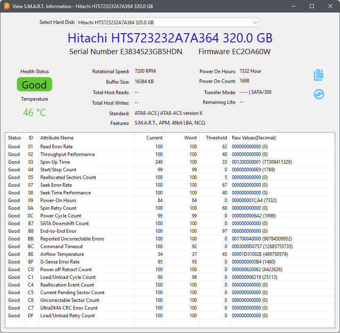Select the G-Sense Error Rate row
The image size is (340, 333).
tap(170, 262)
